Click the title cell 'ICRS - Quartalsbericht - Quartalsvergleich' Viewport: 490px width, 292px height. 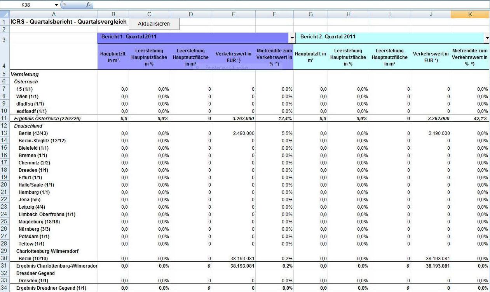pos(68,22)
